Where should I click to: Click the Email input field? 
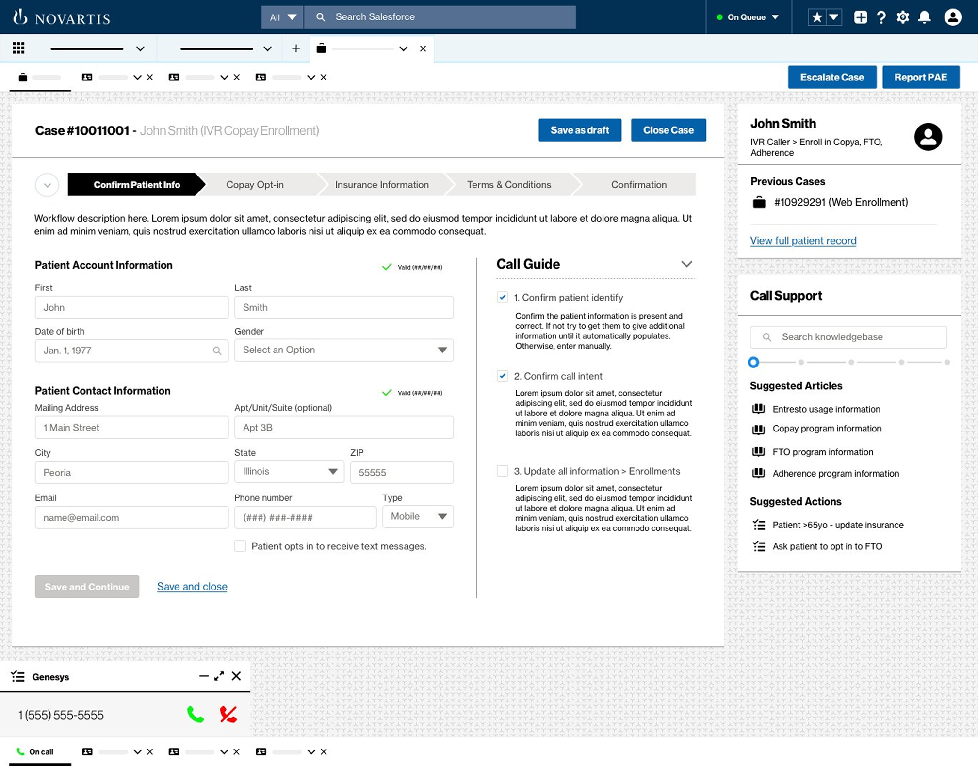click(x=131, y=517)
